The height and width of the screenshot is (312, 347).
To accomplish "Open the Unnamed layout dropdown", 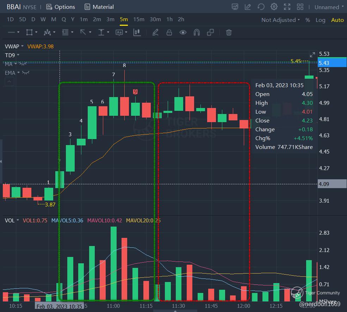I will tap(329, 7).
